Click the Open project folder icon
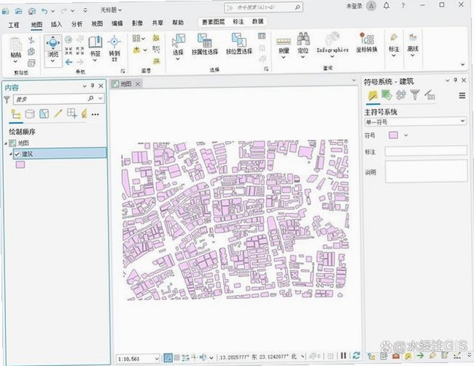This screenshot has width=474, height=366. point(19,11)
